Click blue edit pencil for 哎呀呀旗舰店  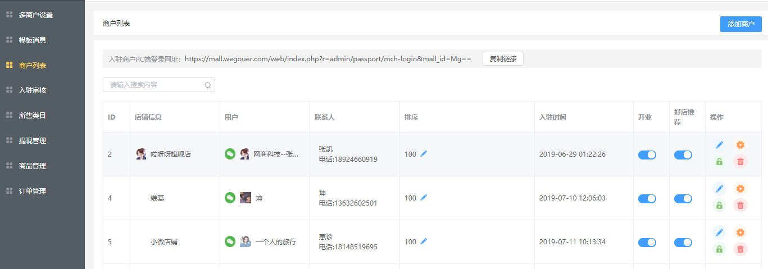pos(719,145)
